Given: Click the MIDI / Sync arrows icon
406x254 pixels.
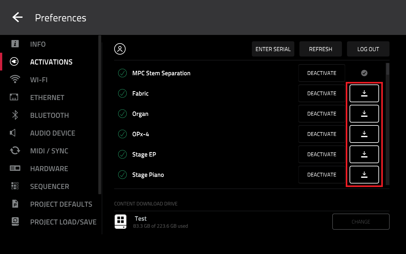Looking at the screenshot, I should tap(15, 150).
